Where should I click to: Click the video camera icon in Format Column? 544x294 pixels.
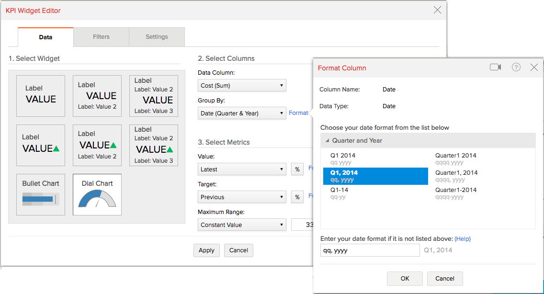[495, 68]
